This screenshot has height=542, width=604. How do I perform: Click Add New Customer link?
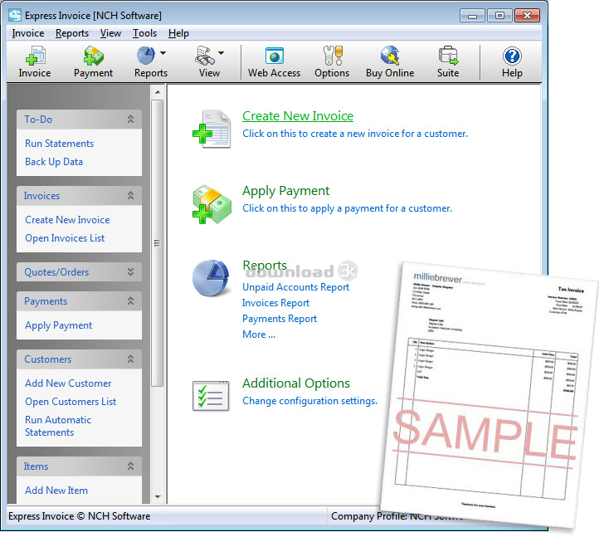coord(68,383)
